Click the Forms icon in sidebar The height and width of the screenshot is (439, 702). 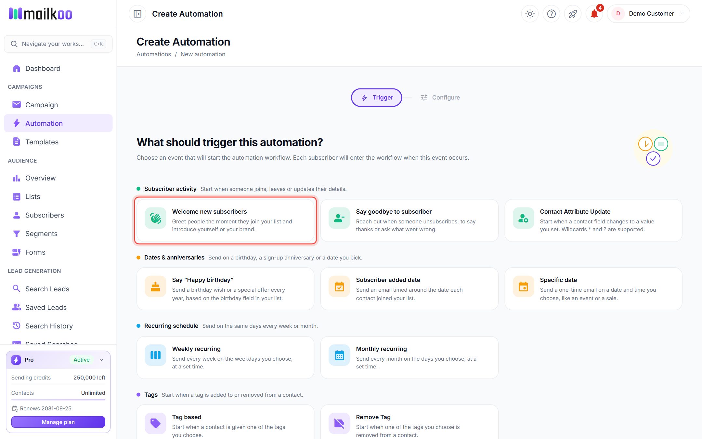coord(16,252)
